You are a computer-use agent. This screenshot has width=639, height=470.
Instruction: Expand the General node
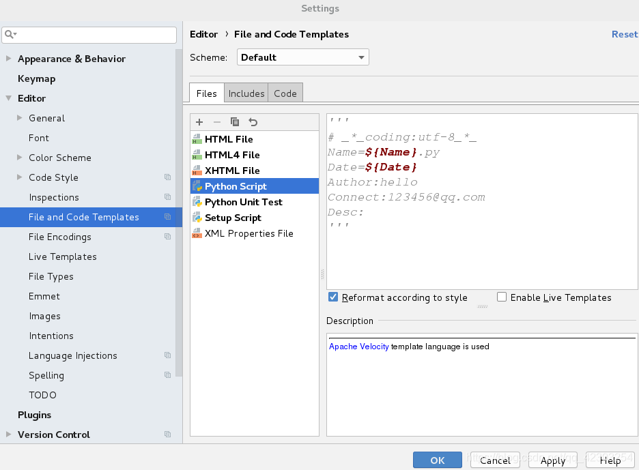[x=20, y=118]
